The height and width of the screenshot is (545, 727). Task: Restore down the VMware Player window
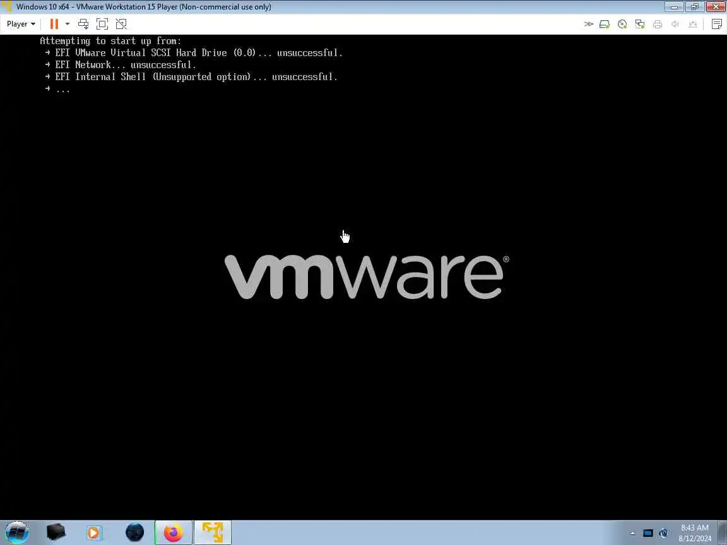pyautogui.click(x=694, y=6)
